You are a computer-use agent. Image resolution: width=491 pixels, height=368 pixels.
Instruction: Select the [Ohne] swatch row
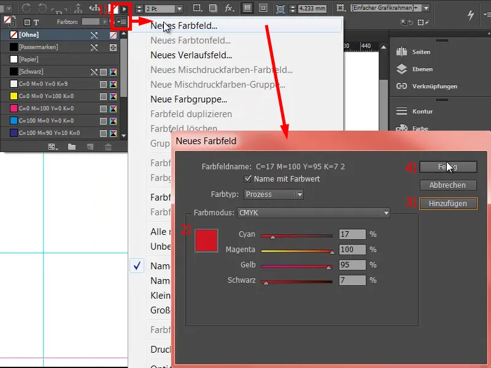[60, 35]
